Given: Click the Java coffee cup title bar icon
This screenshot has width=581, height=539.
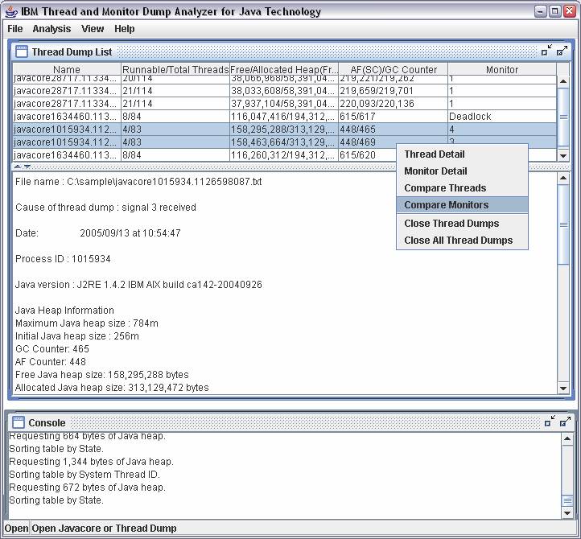Looking at the screenshot, I should [11, 11].
